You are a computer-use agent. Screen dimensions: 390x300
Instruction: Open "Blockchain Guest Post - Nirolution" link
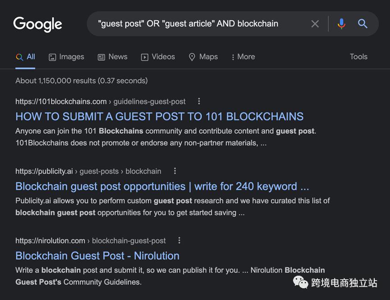click(x=97, y=256)
